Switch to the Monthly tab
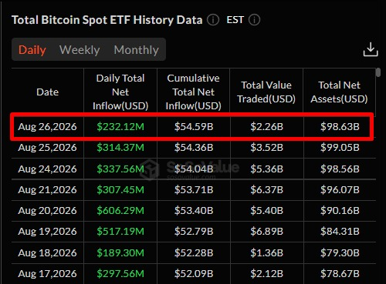386x284 pixels. point(136,50)
